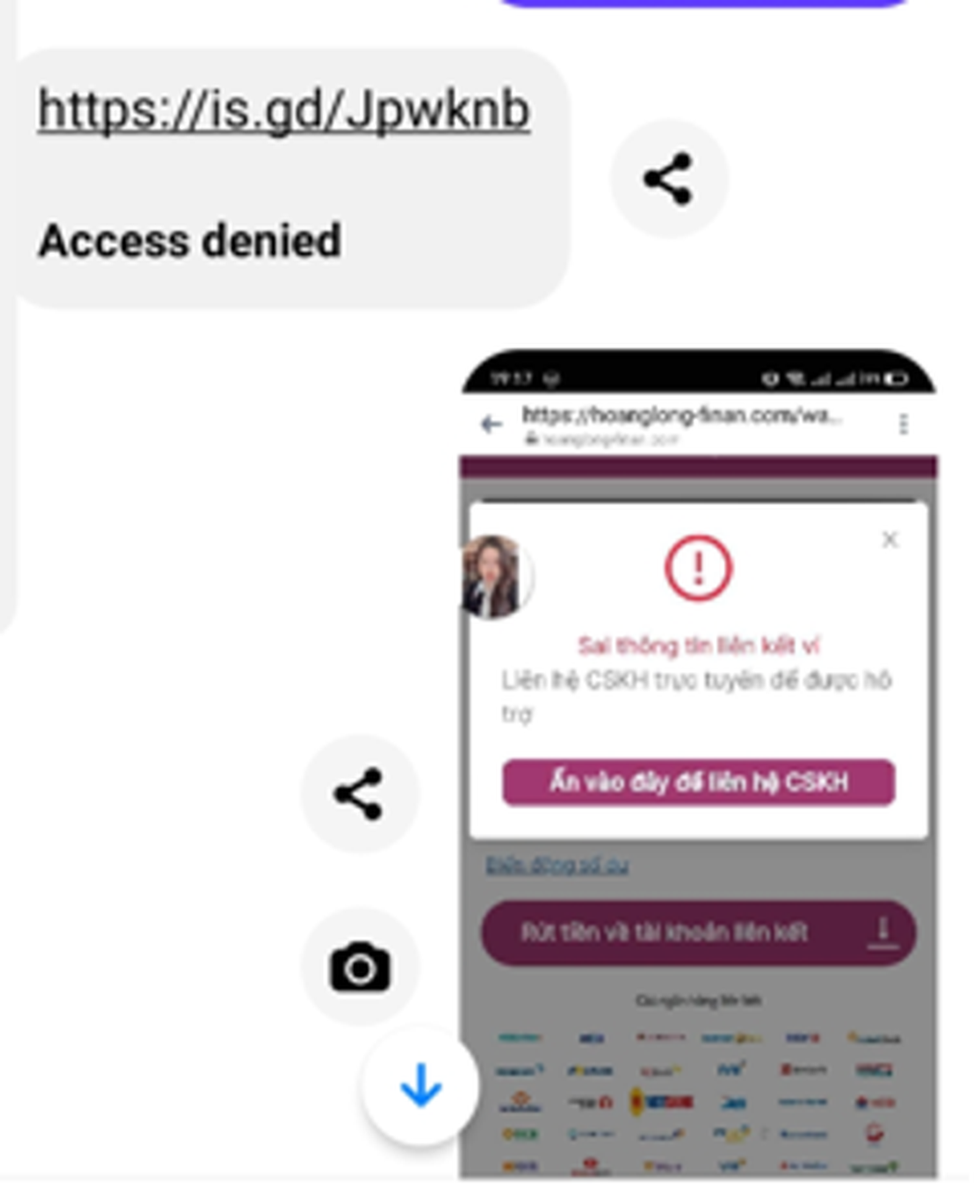Tap the back arrow in the browser bar
Screen dimensions: 974x1185
pos(491,424)
